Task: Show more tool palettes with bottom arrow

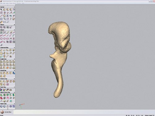Action: click(x=8, y=109)
